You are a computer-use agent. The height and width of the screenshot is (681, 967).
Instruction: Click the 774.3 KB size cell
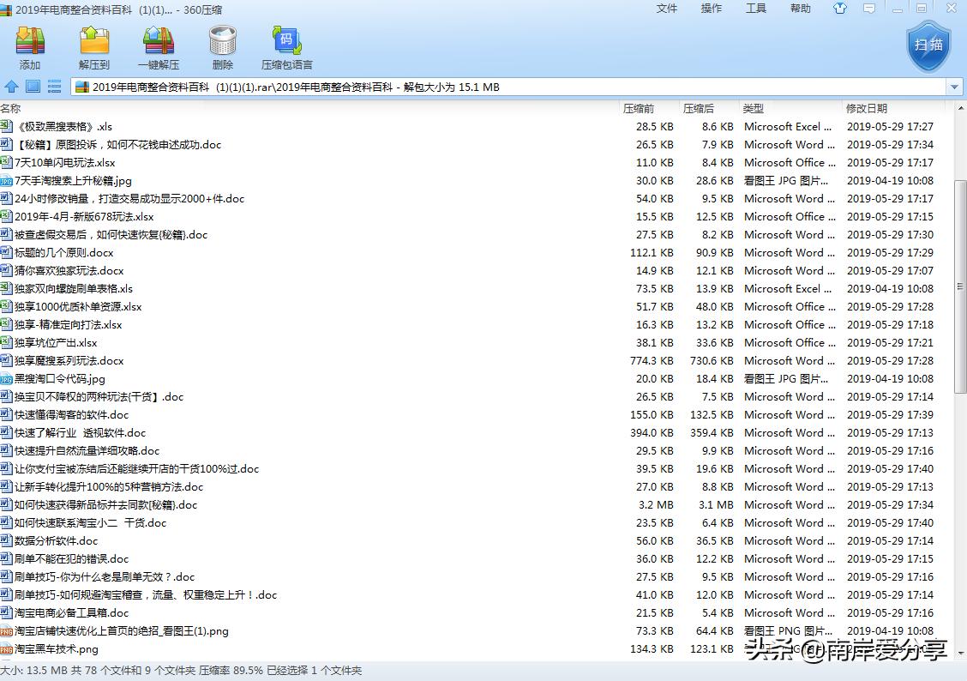click(652, 361)
